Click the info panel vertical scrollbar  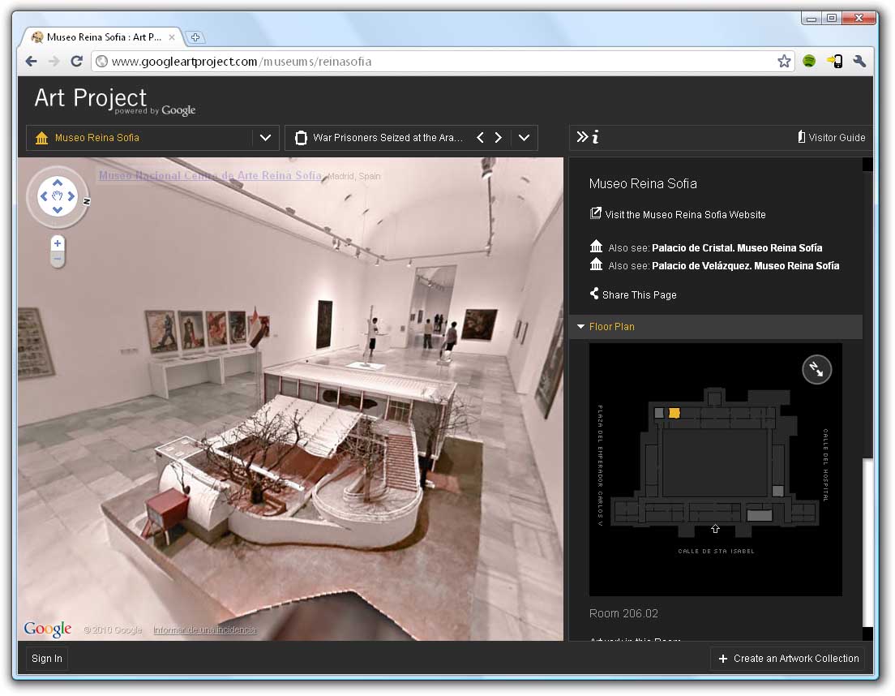[x=867, y=543]
